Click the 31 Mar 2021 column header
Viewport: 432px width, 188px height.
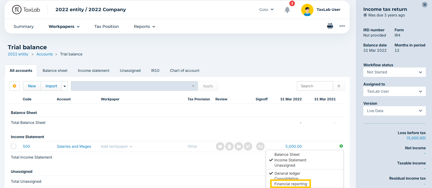[x=325, y=99]
